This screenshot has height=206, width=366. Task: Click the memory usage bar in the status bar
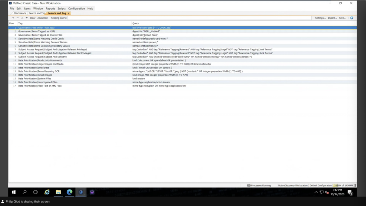(x=343, y=186)
